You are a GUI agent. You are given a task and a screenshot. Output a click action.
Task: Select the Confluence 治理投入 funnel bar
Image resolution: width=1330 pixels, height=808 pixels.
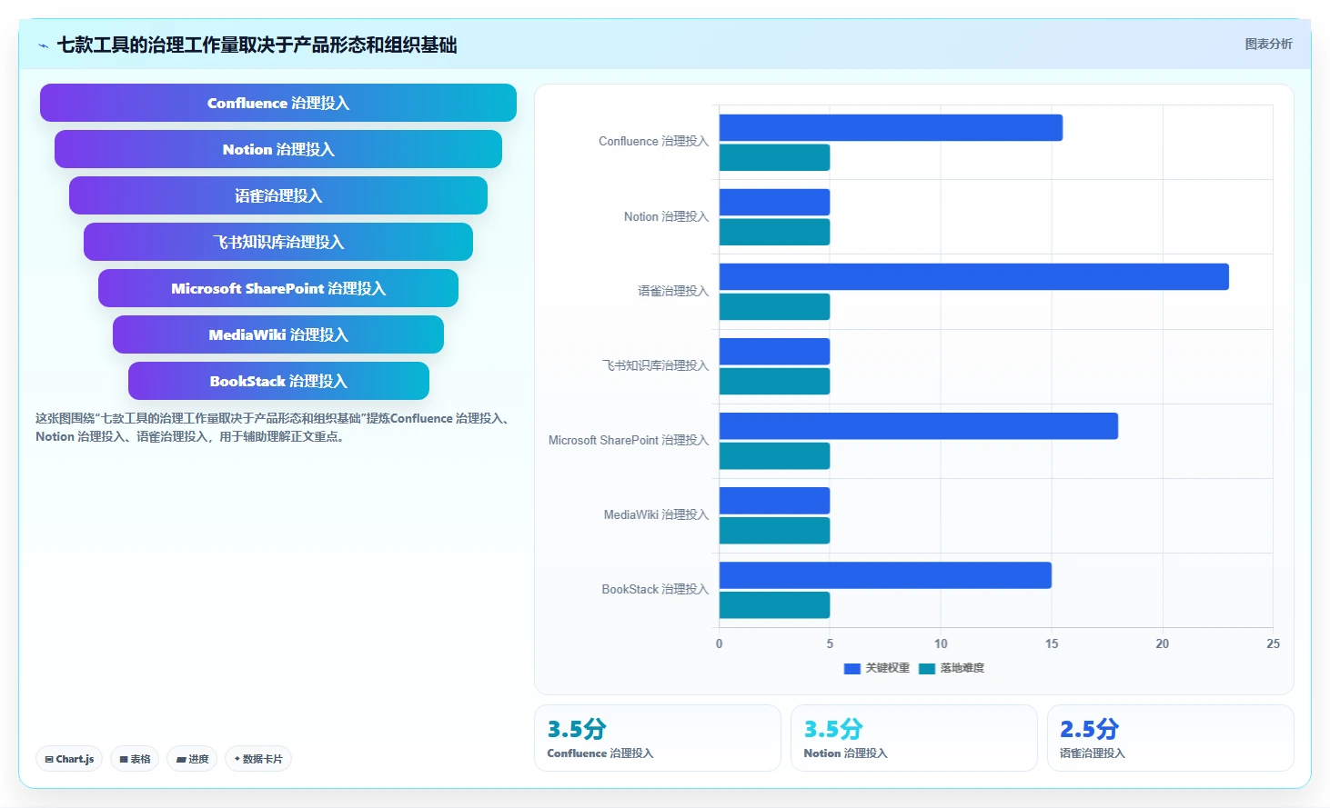[x=278, y=103]
